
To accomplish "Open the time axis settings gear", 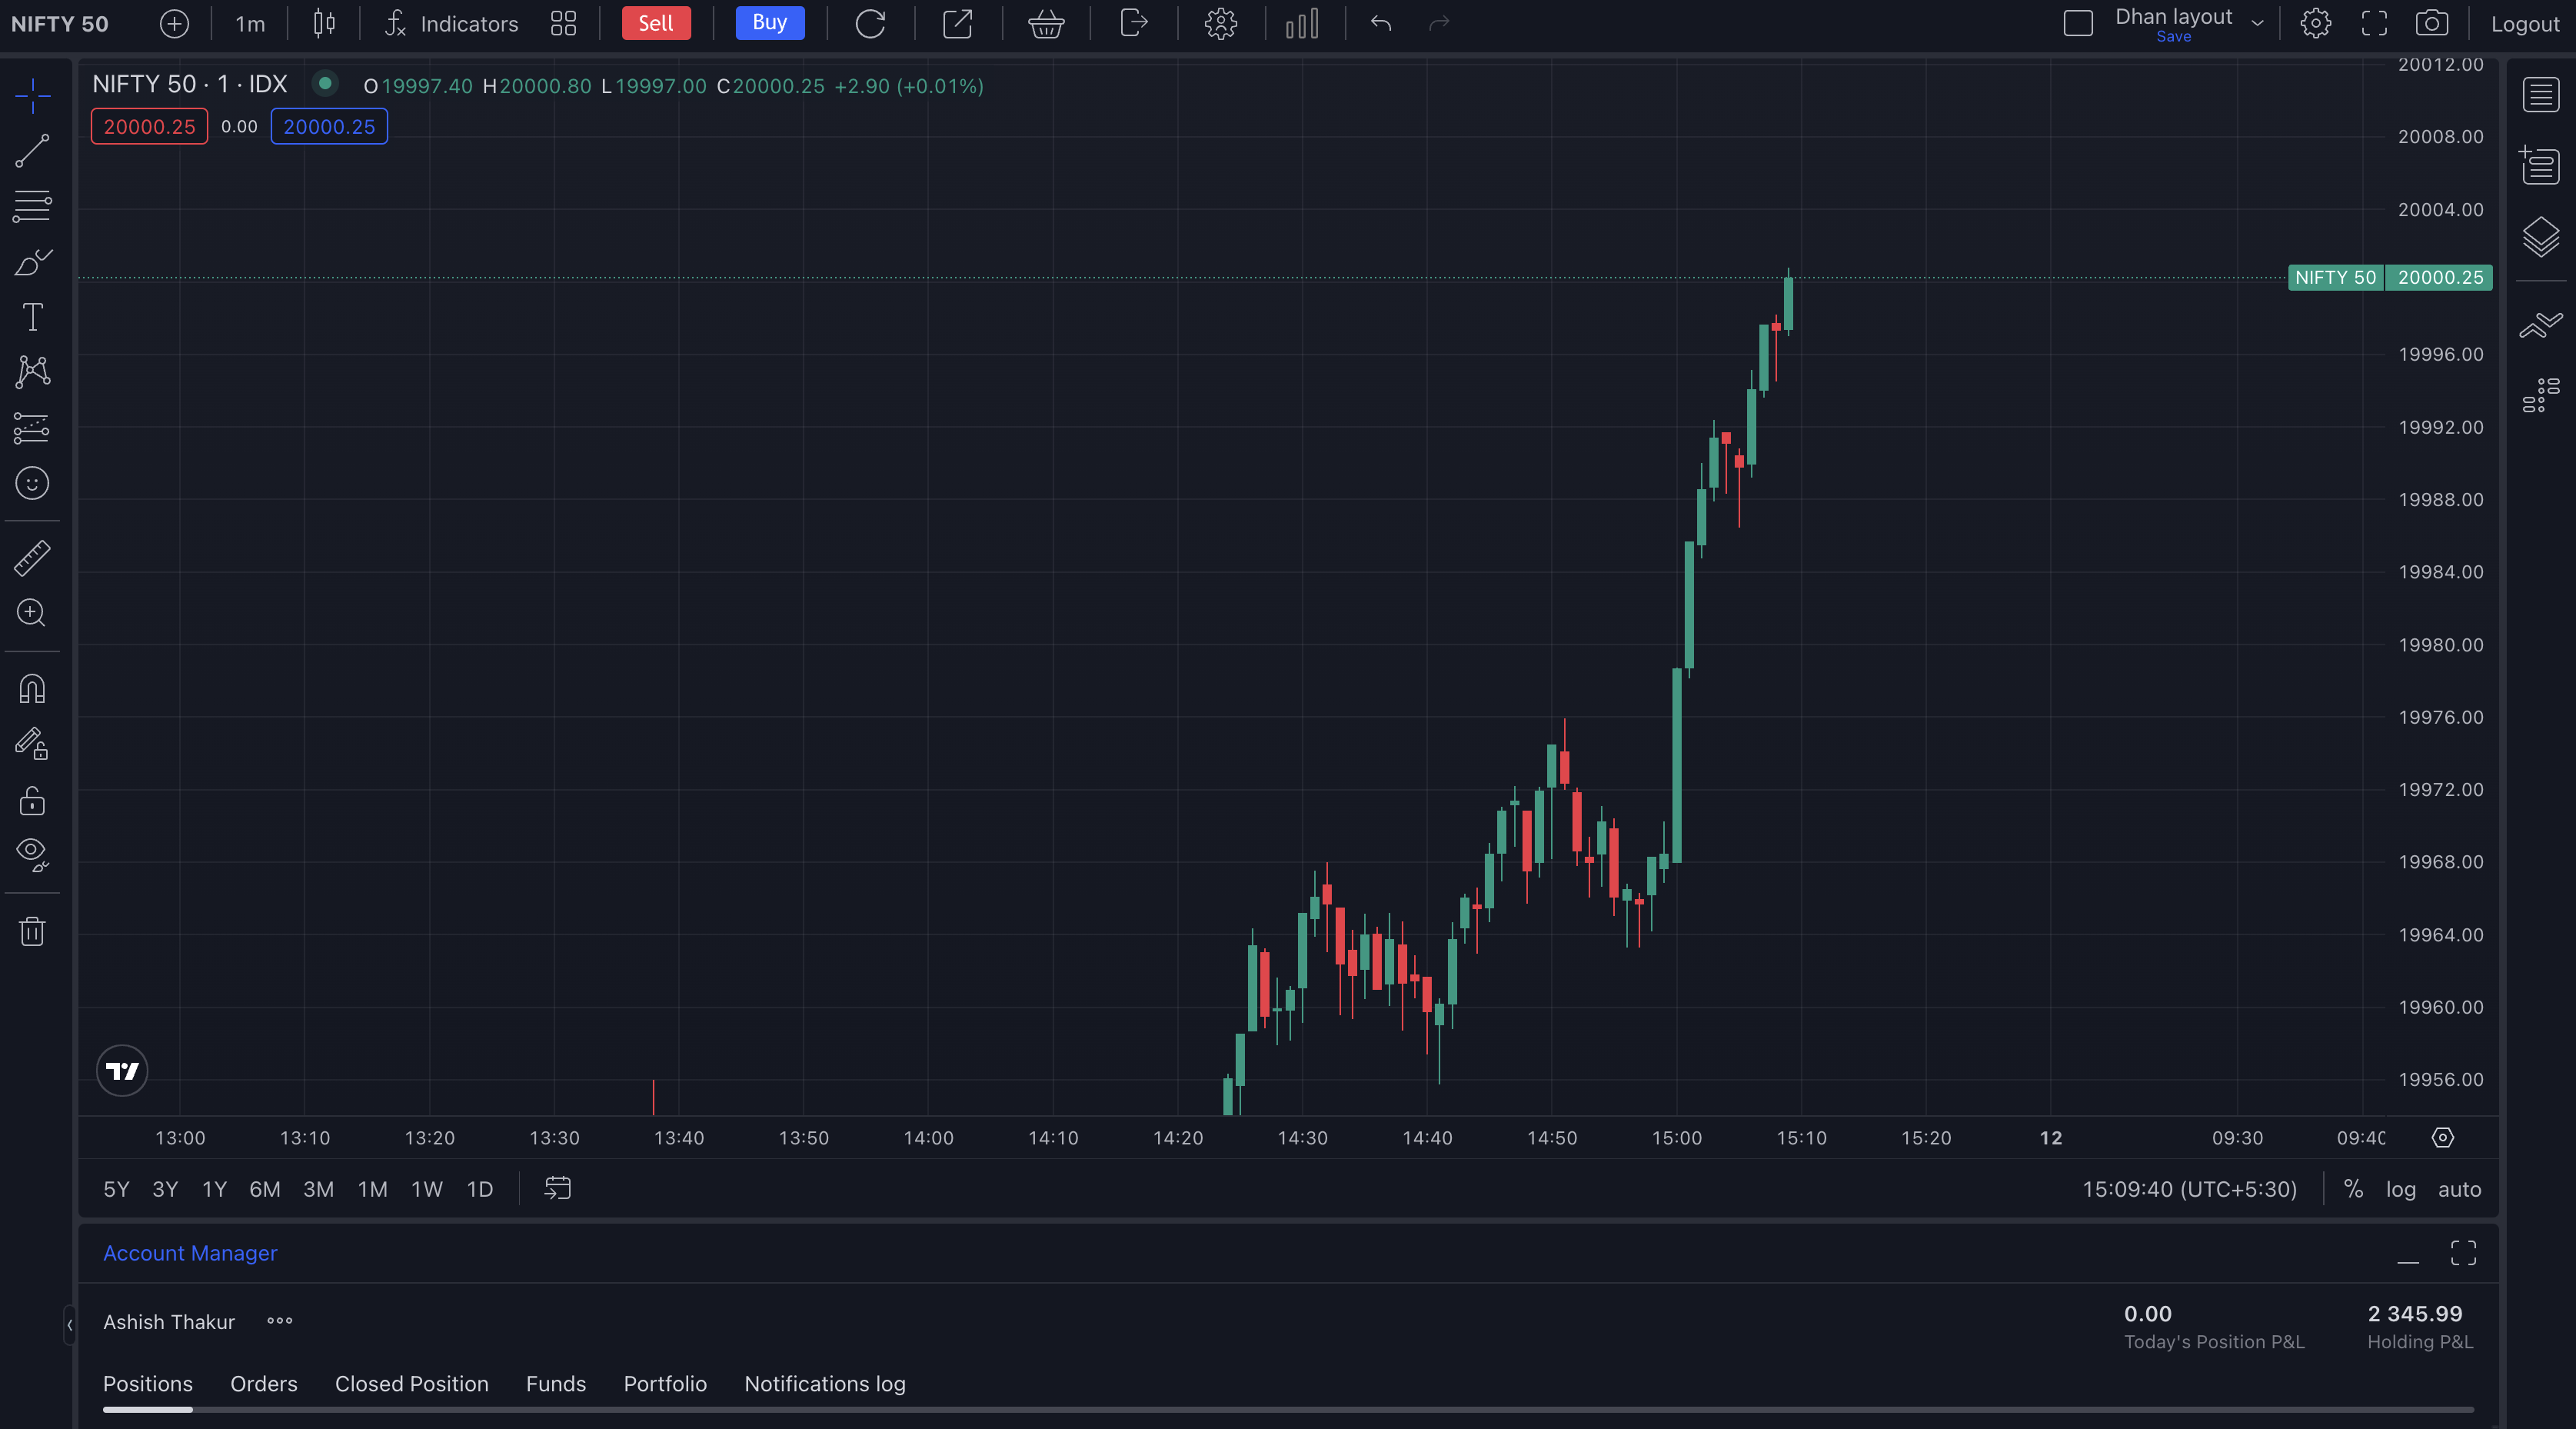I will click(2443, 1137).
